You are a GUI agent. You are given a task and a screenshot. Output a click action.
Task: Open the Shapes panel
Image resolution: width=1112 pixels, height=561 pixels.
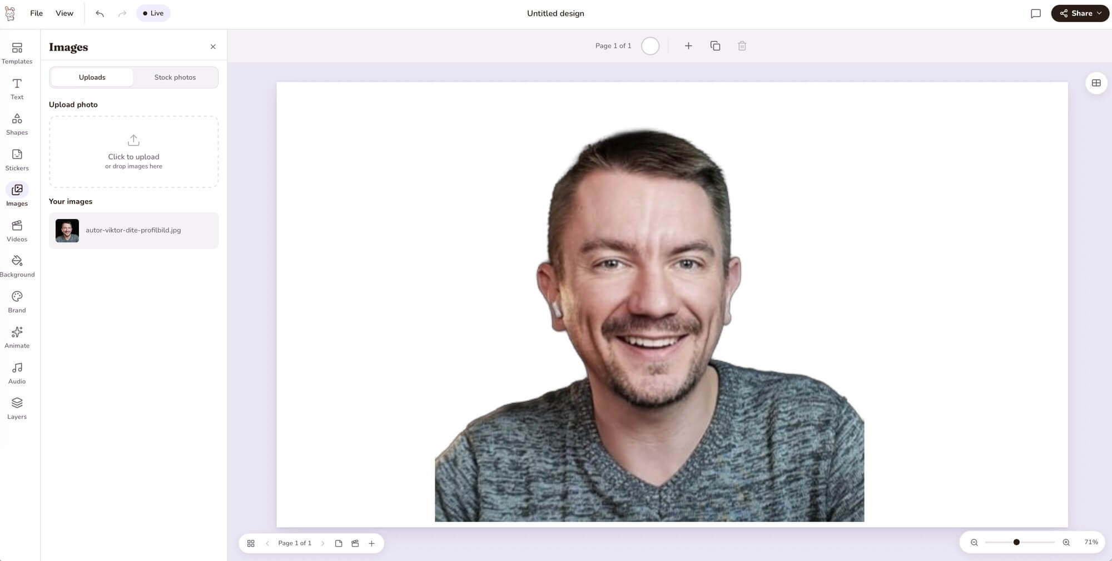point(17,125)
